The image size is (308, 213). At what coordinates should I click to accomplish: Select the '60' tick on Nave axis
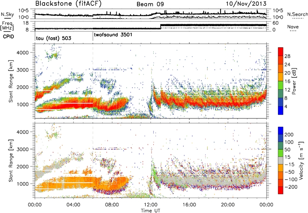click(276, 23)
